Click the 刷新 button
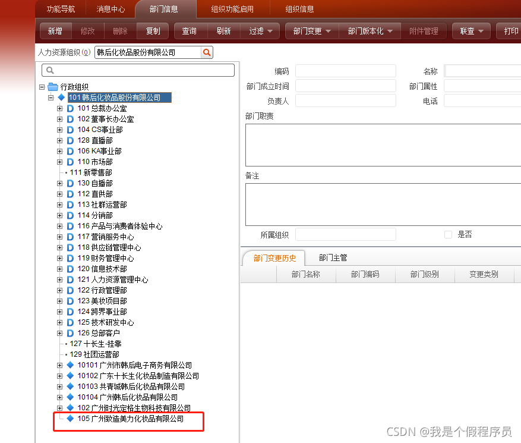Viewport: 521px width, 443px height. click(x=223, y=31)
